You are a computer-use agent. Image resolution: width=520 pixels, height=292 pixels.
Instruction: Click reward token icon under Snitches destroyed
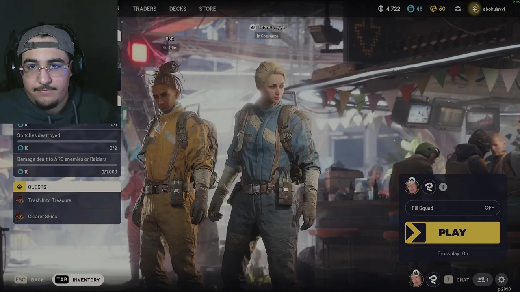coord(20,148)
